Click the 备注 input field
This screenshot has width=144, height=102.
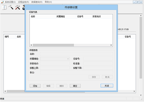point(76,72)
